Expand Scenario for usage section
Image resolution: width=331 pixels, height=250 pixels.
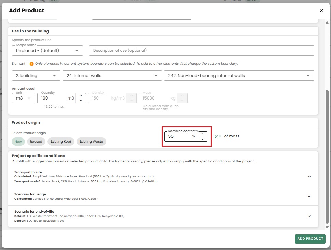pos(309,197)
